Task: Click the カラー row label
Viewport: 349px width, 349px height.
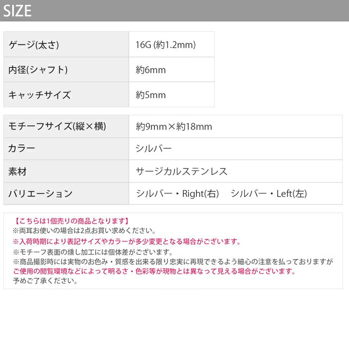Action: pyautogui.click(x=22, y=149)
